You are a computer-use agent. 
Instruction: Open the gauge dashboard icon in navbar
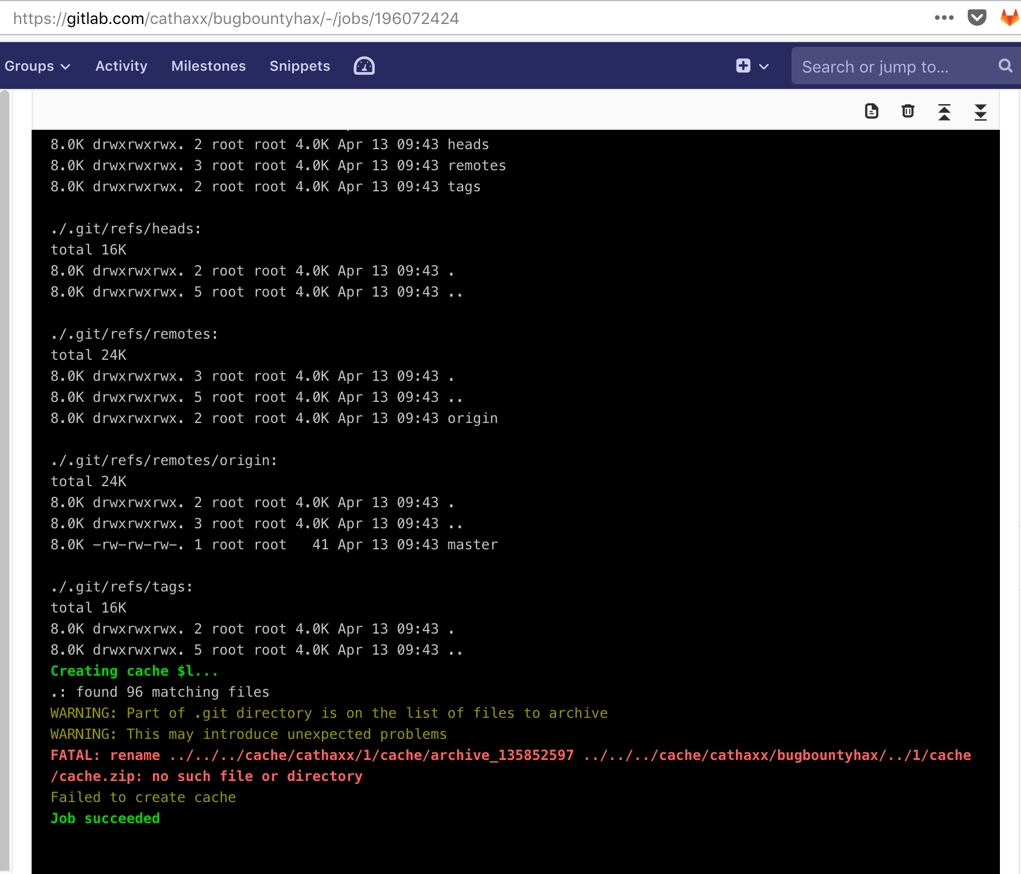click(x=364, y=66)
